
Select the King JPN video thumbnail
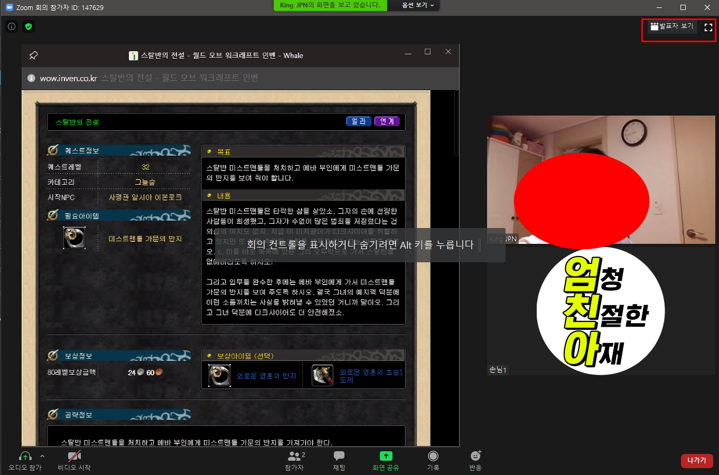tap(601, 180)
